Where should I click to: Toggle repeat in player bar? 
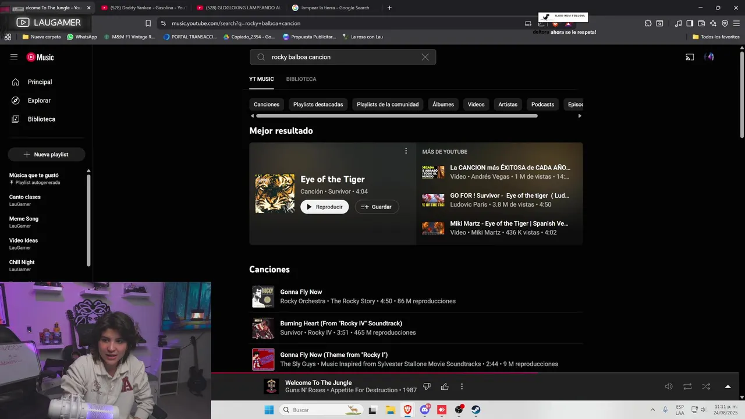(687, 386)
